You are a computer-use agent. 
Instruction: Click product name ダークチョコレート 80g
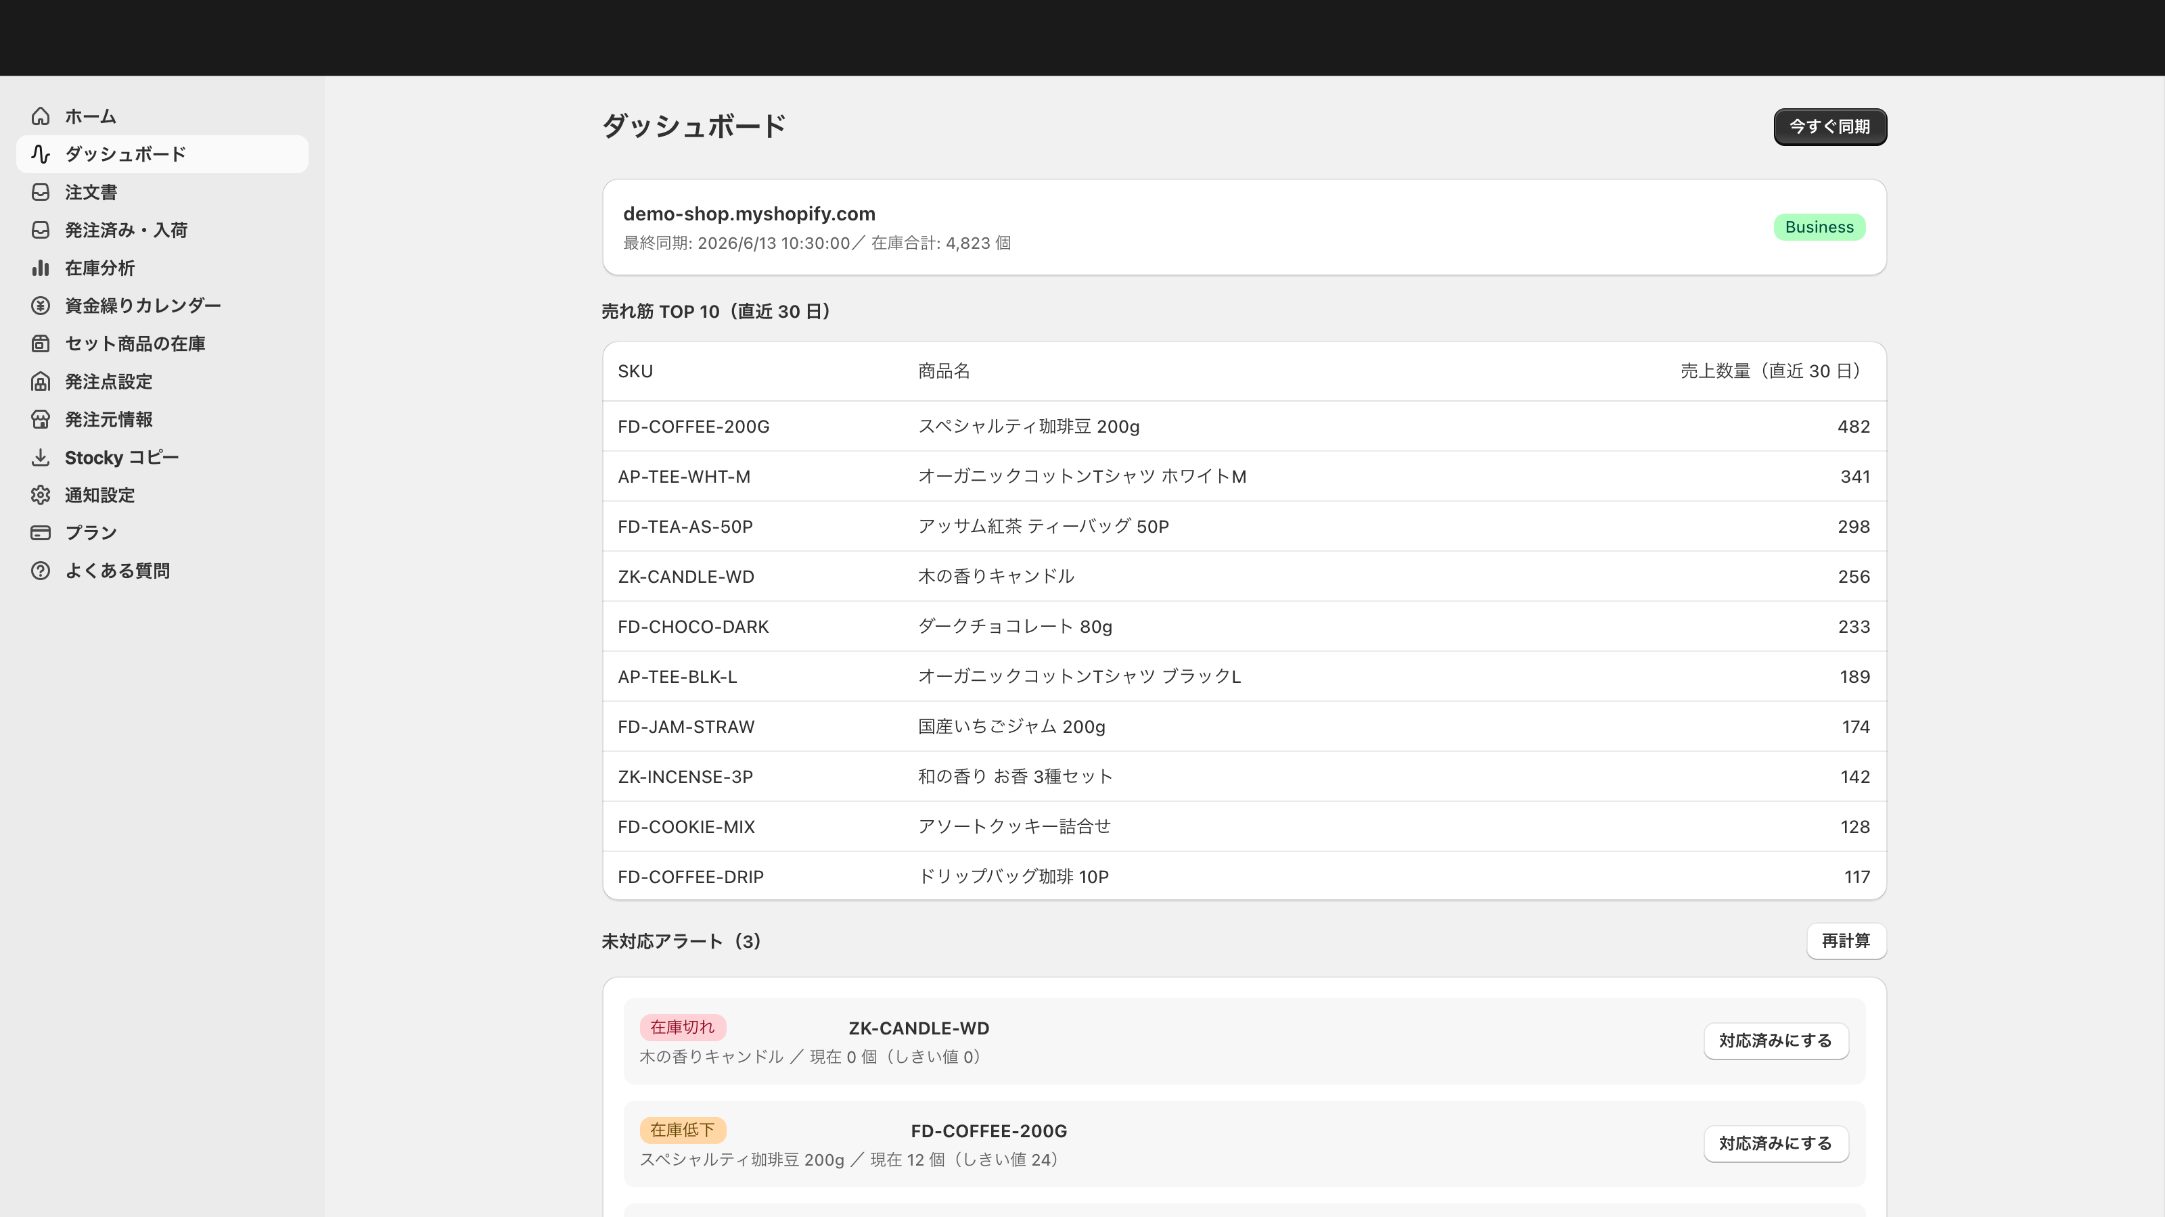1014,627
